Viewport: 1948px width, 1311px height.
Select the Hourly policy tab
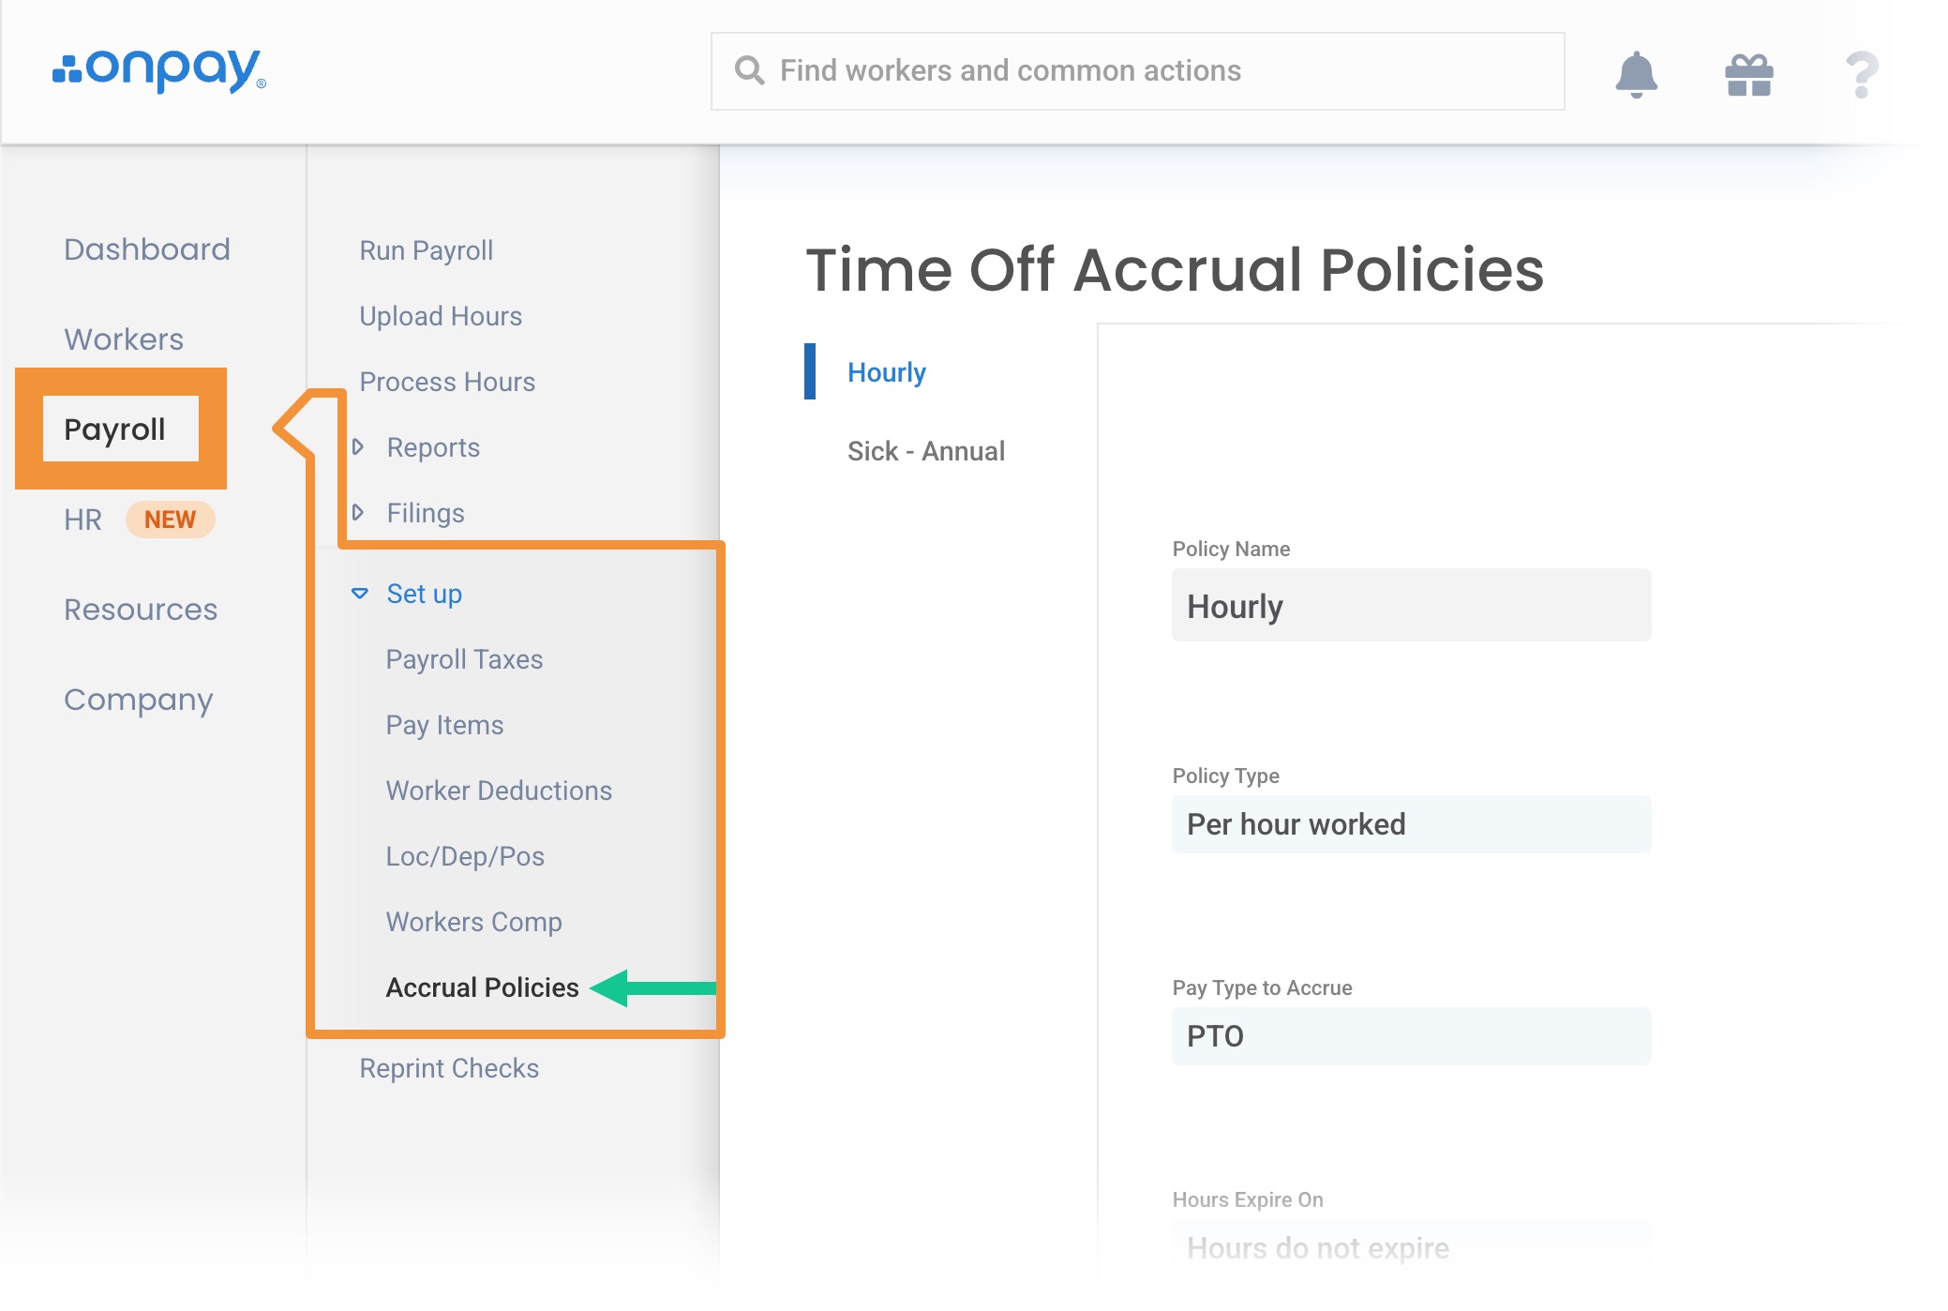pos(886,372)
